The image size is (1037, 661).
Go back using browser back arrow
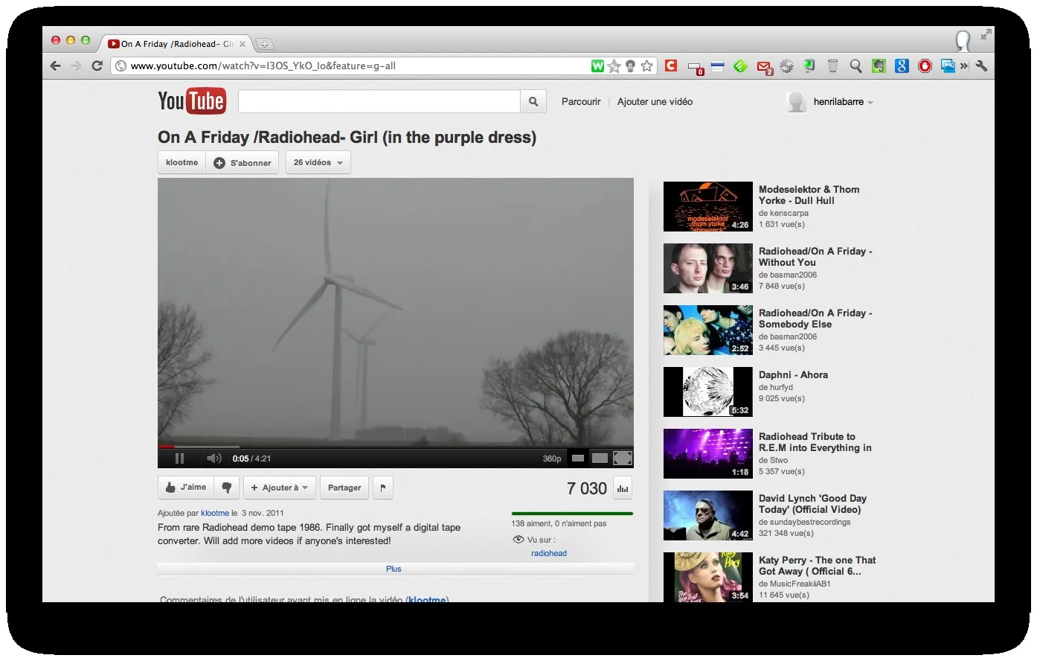pyautogui.click(x=55, y=66)
